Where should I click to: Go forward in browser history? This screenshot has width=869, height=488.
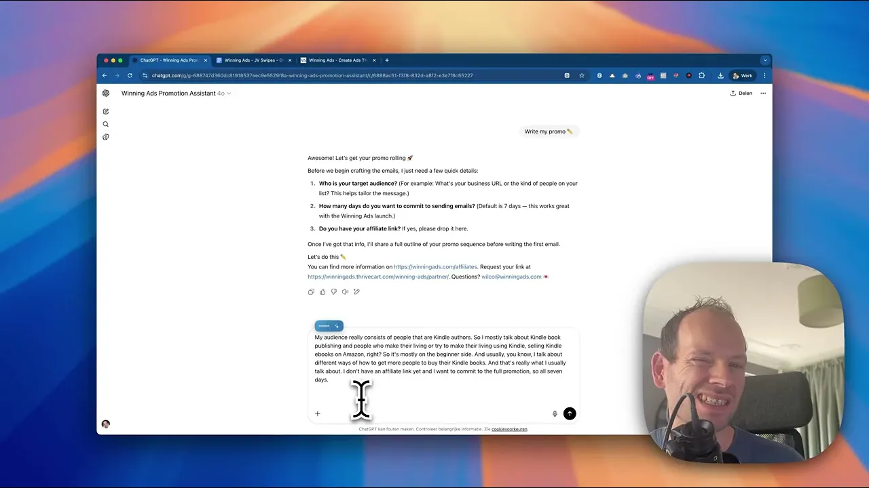tap(117, 76)
